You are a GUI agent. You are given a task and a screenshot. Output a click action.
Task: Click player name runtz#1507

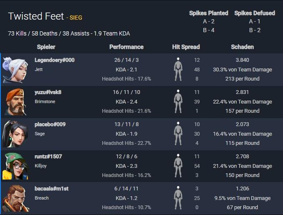point(48,157)
